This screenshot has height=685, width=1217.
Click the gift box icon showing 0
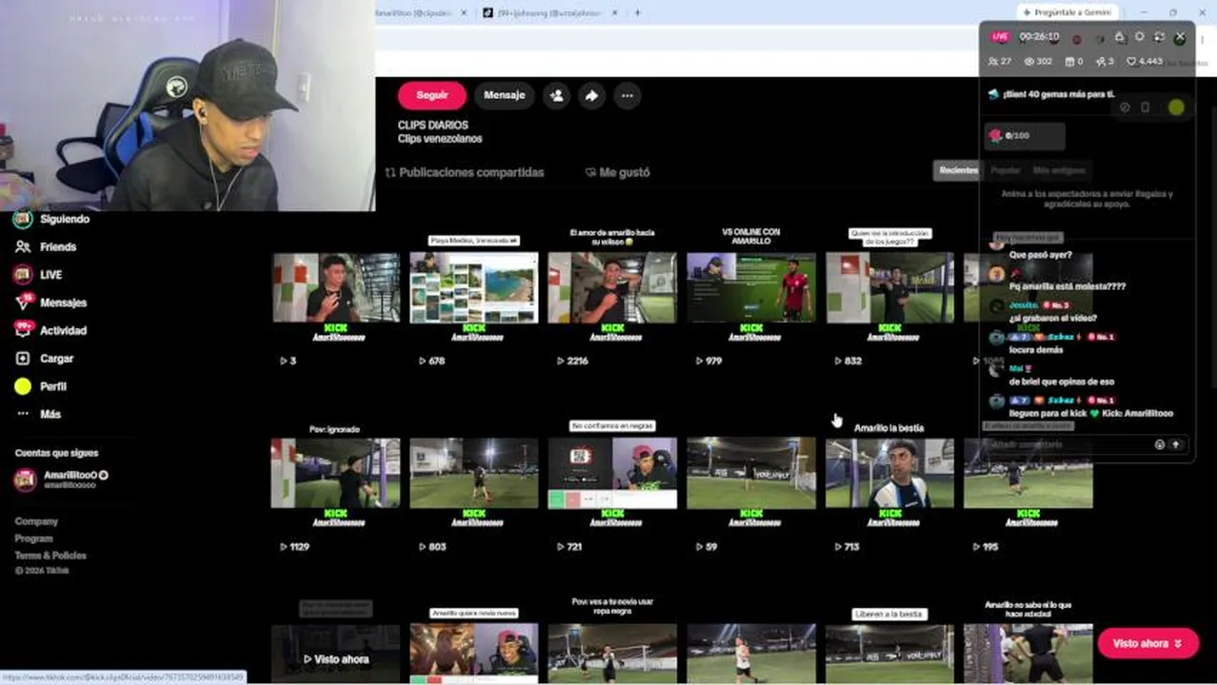coord(1069,61)
